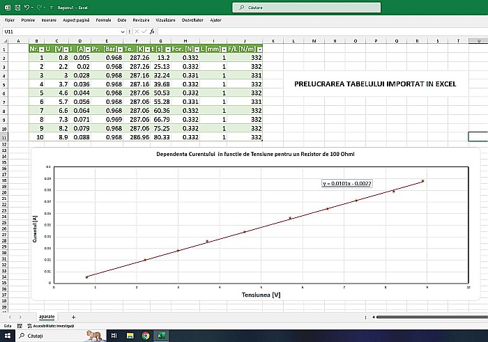Image resolution: width=488 pixels, height=342 pixels.
Task: Open the F/L [N/m] column filter dropdown
Action: (259, 49)
